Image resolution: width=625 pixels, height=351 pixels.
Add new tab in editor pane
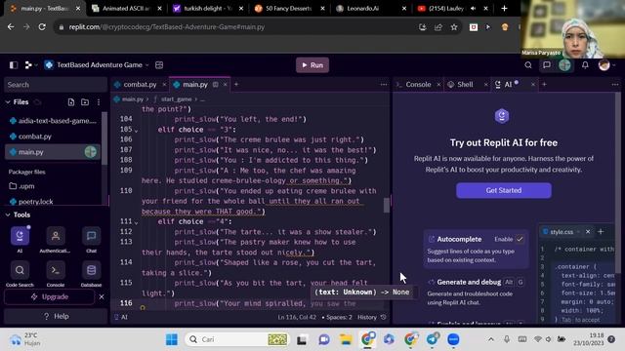236,85
